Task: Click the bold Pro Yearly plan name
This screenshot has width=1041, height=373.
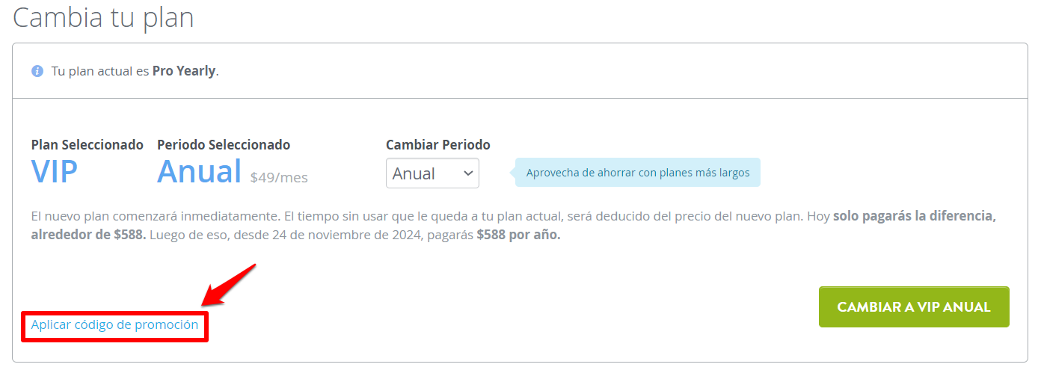Action: (184, 72)
